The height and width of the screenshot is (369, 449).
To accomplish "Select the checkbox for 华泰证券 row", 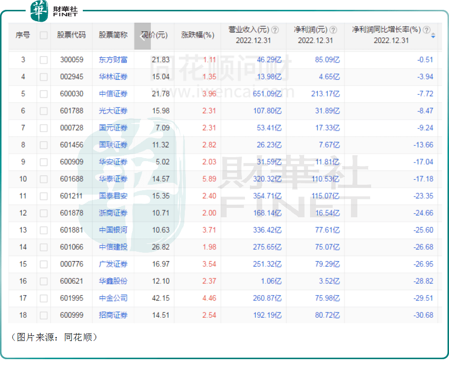I will (x=44, y=179).
